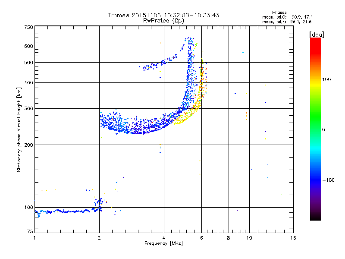Click the 'Phases' header label
Viewport: 345px width, 259px height.
[x=279, y=13]
